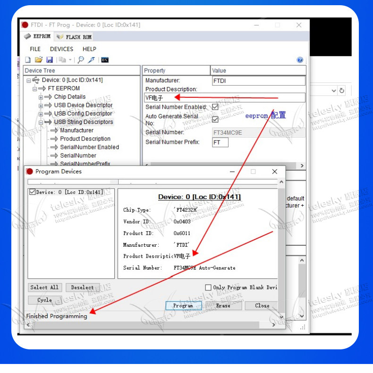The width and height of the screenshot is (373, 373).
Task: Click the Deselect button
Action: pos(82,287)
